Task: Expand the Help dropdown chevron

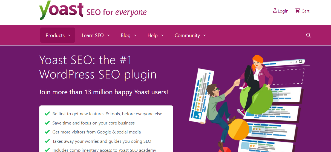Action: [162, 35]
